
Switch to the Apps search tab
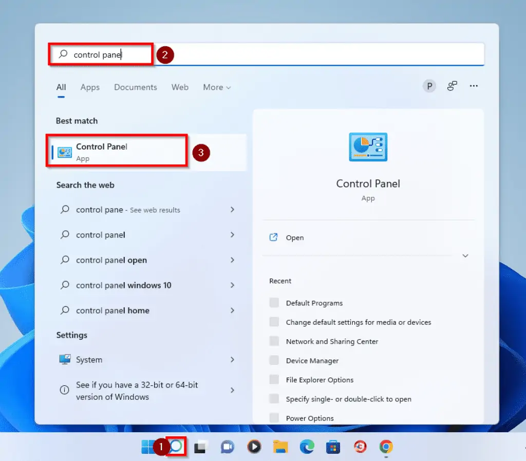click(x=90, y=87)
